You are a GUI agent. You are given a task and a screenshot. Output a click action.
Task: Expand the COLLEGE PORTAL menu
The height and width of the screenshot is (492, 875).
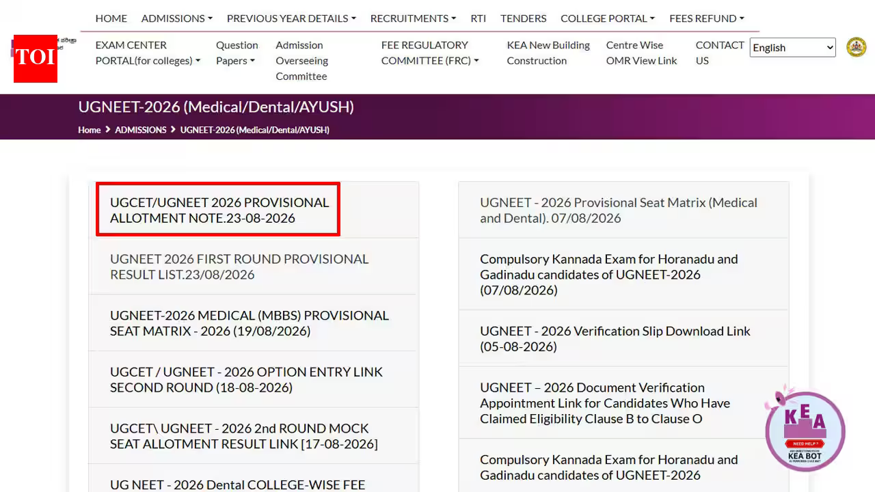[x=608, y=18]
